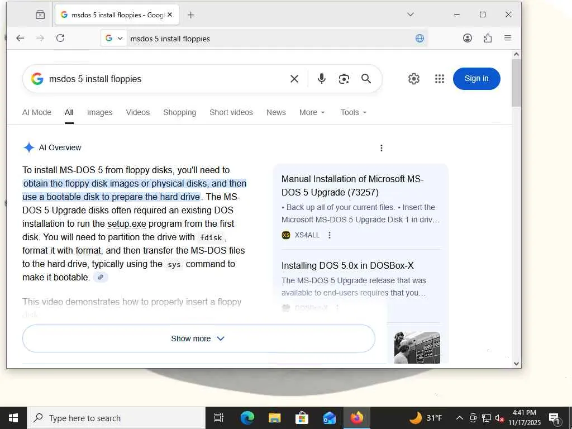Launch Microsoft Edge from taskbar
The width and height of the screenshot is (572, 429).
(247, 418)
